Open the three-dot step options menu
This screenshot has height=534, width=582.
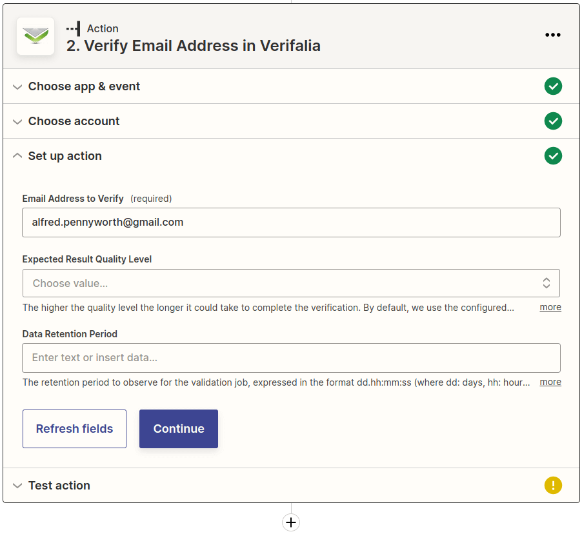click(x=552, y=35)
